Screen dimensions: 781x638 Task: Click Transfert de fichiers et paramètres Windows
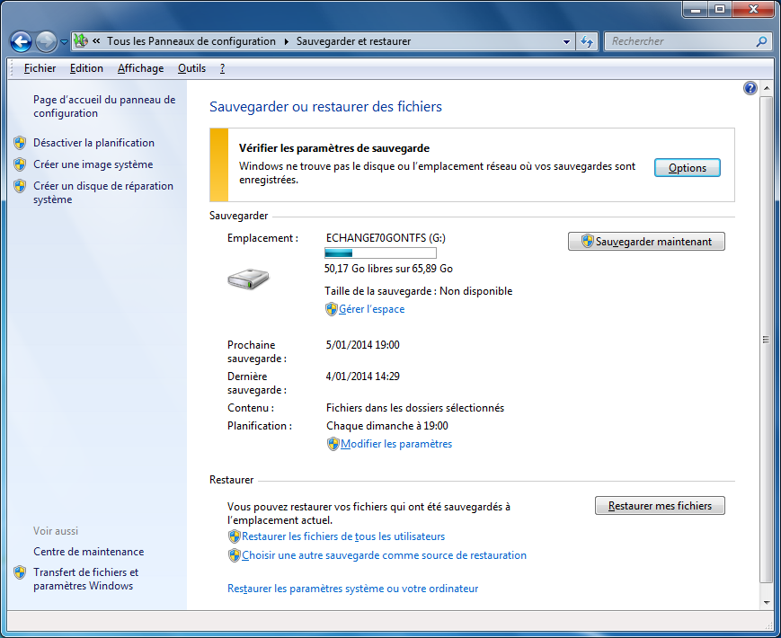(x=85, y=579)
